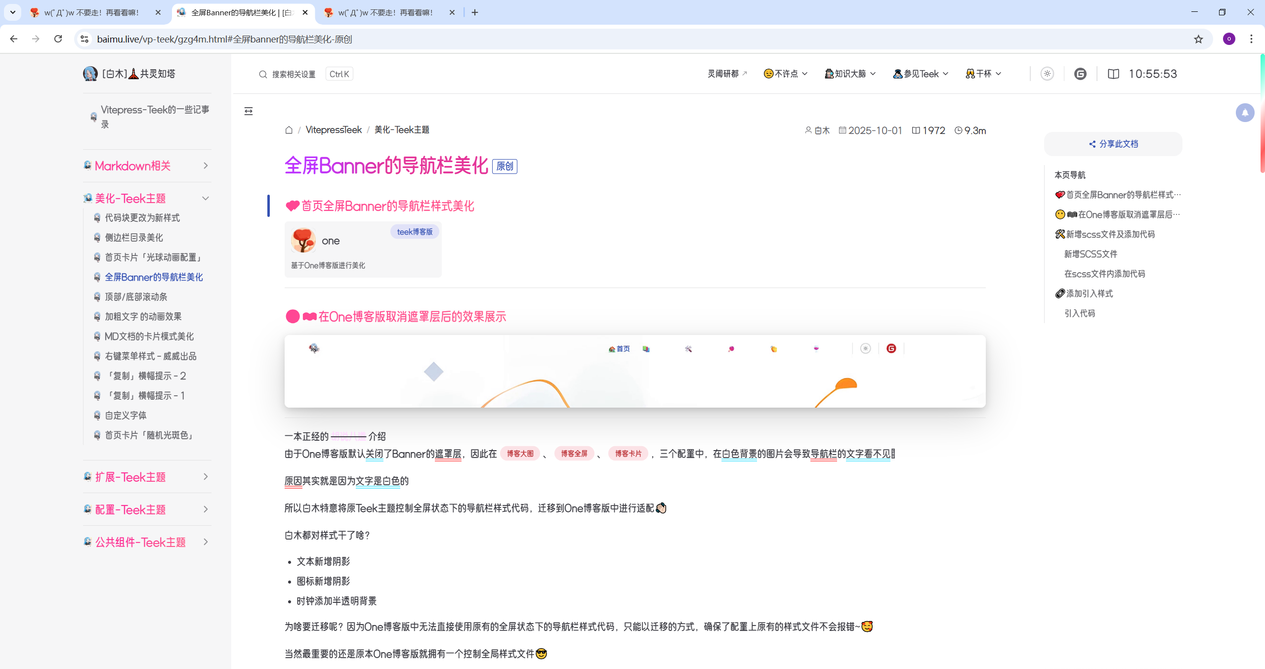Collapse sidebar with the toggle icon
Image resolution: width=1265 pixels, height=669 pixels.
click(249, 111)
